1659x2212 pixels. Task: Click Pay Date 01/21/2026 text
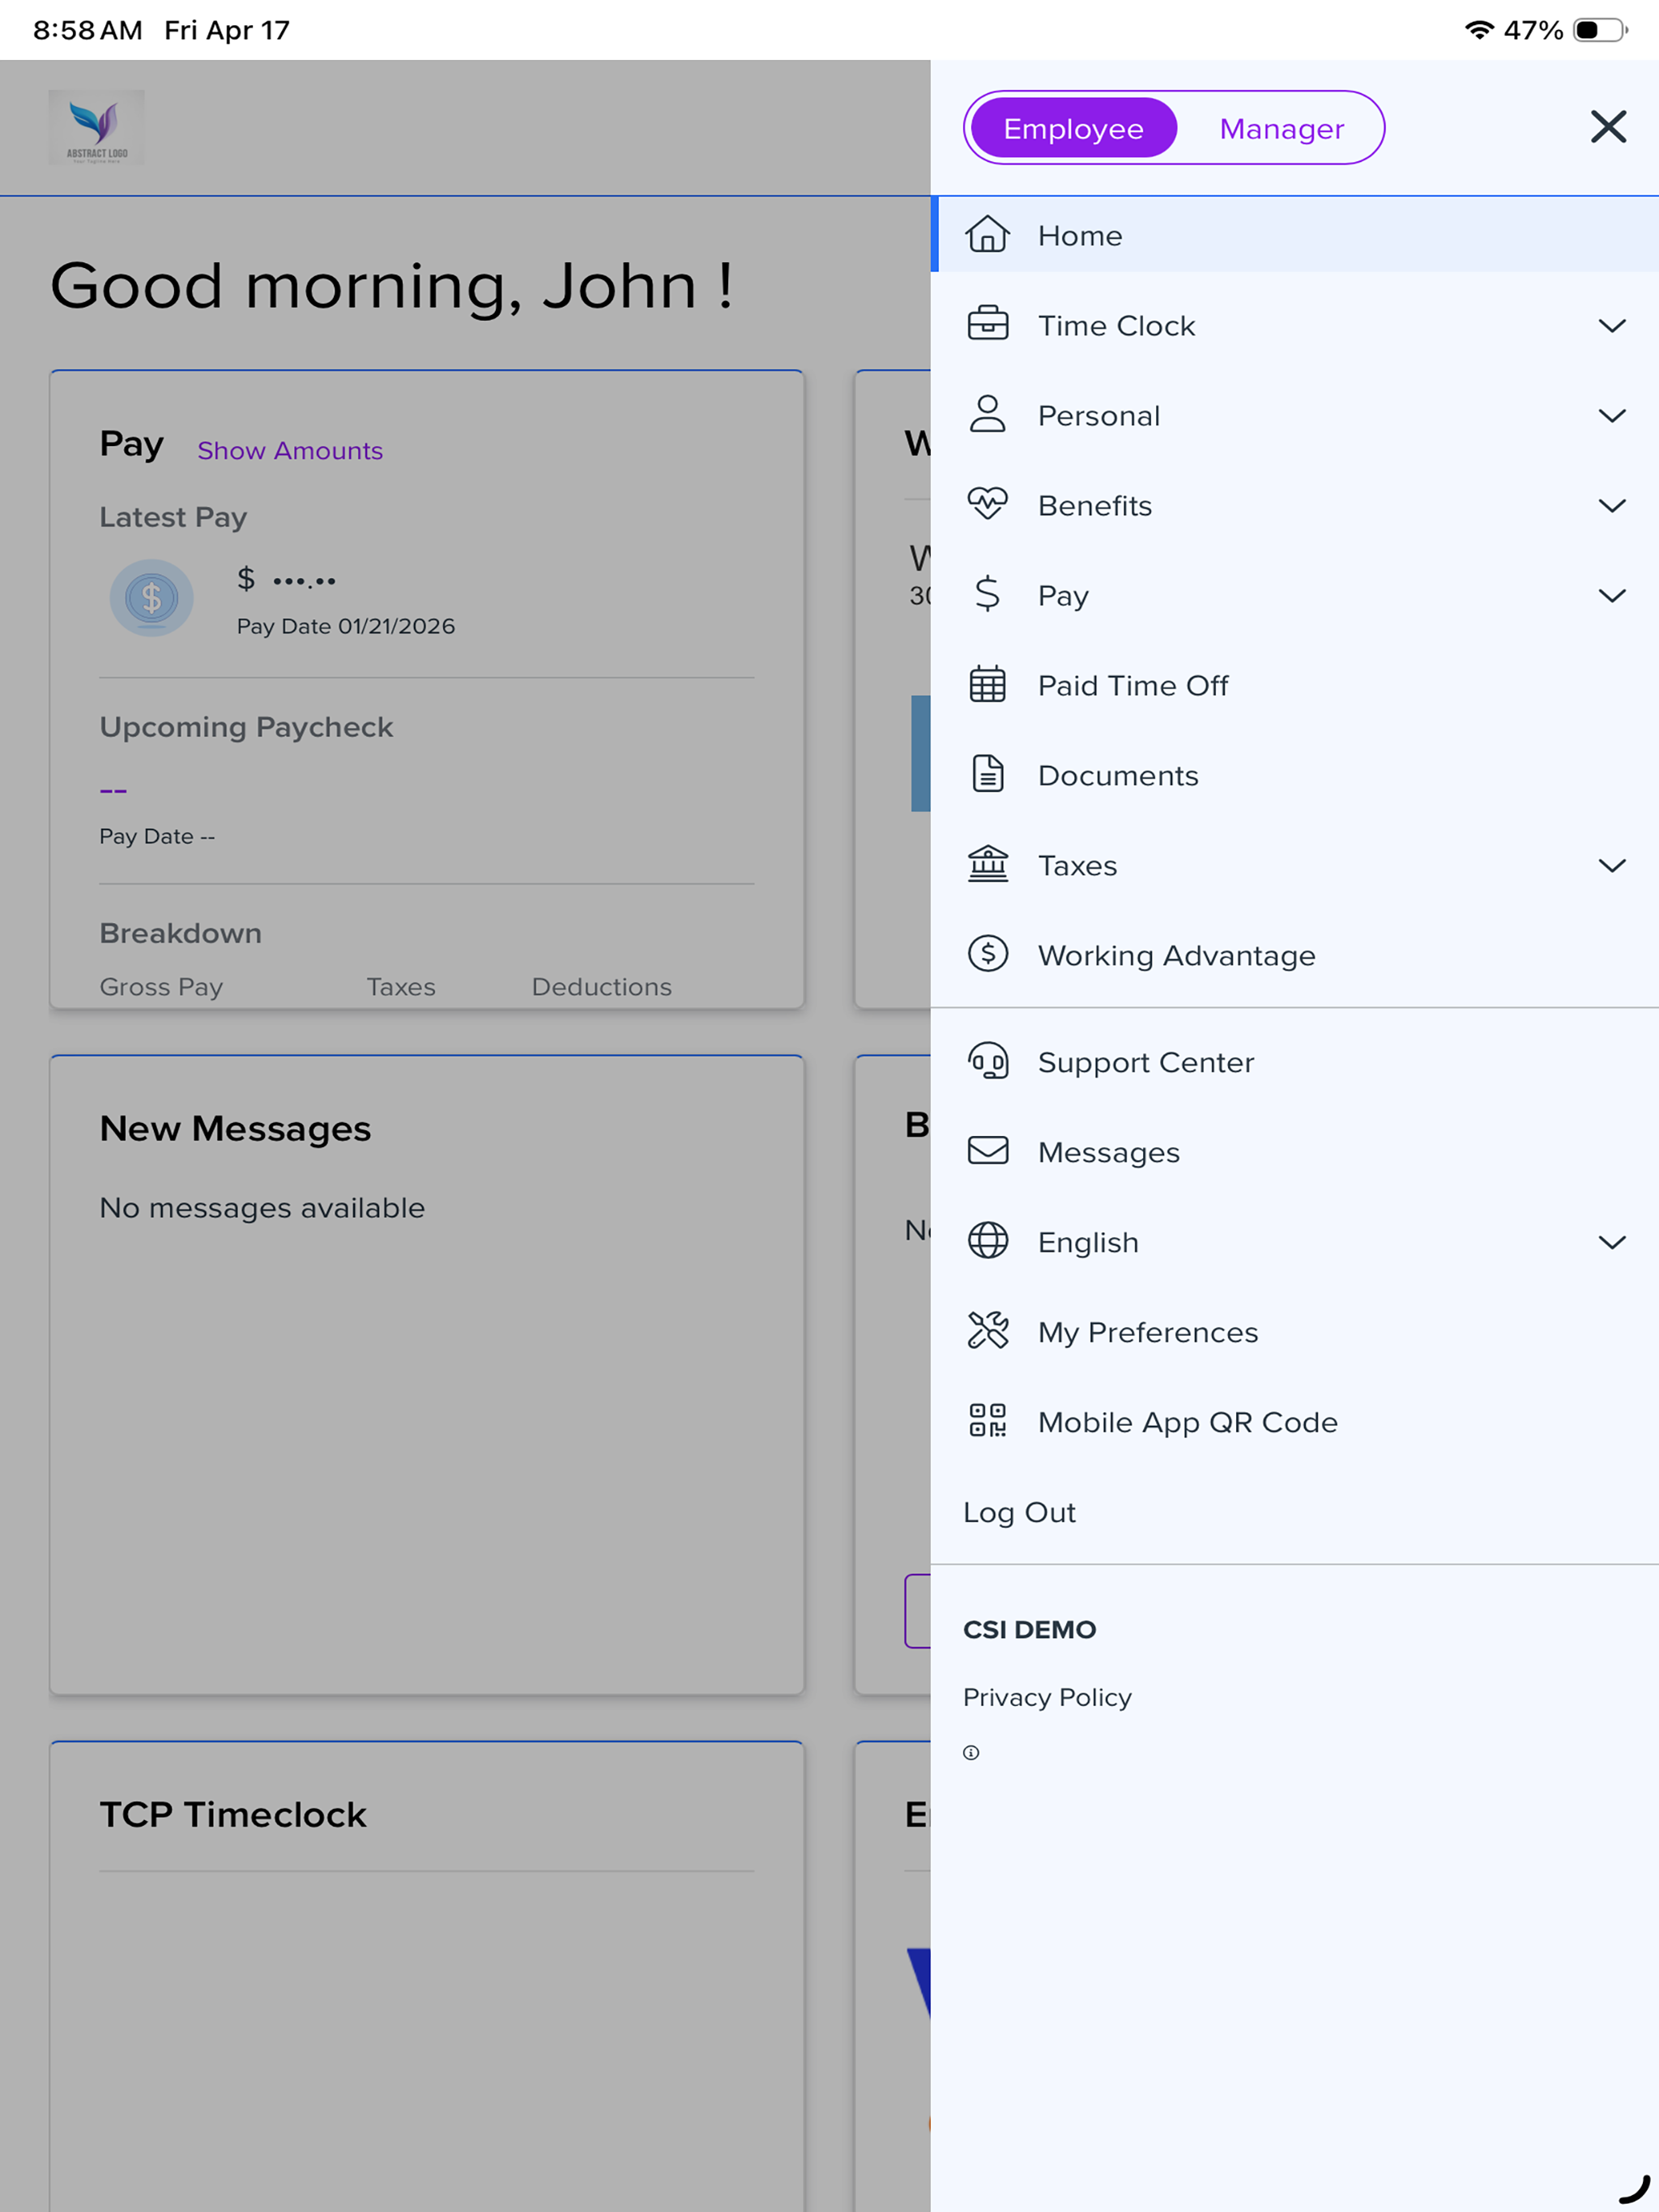[345, 626]
